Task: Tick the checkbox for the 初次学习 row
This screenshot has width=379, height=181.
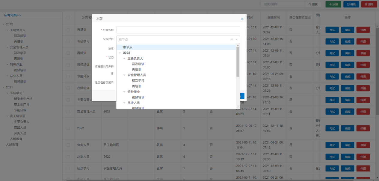Action: [68, 168]
